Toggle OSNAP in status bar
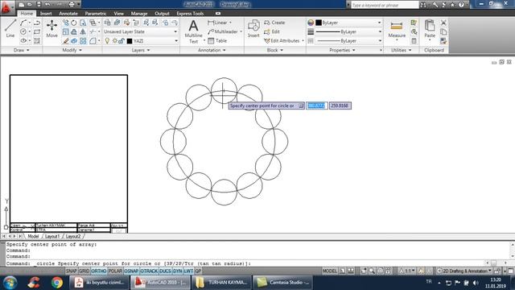The image size is (515, 290). click(131, 271)
